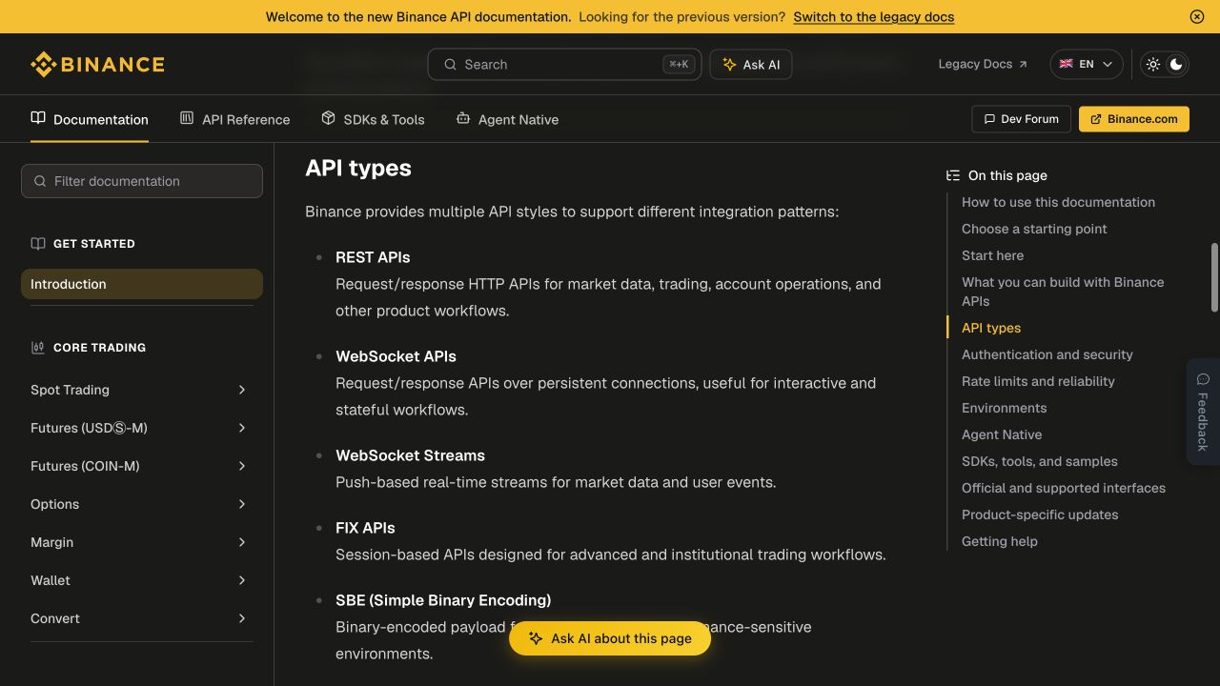
Task: Jump to Agent Native section link
Action: (x=1002, y=434)
